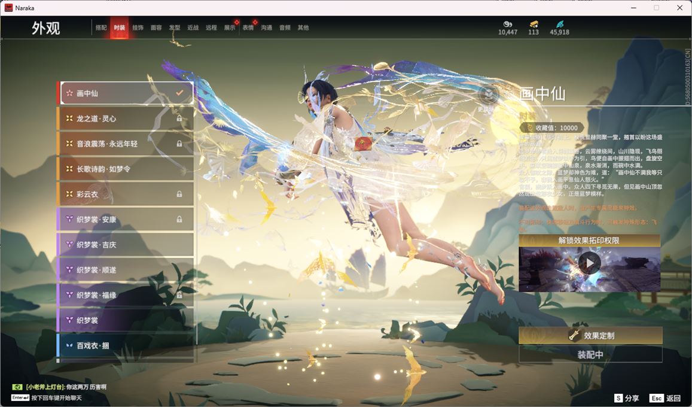Select the 画中仙 outfit row
Screen dimensions: 692x407
pyautogui.click(x=126, y=93)
